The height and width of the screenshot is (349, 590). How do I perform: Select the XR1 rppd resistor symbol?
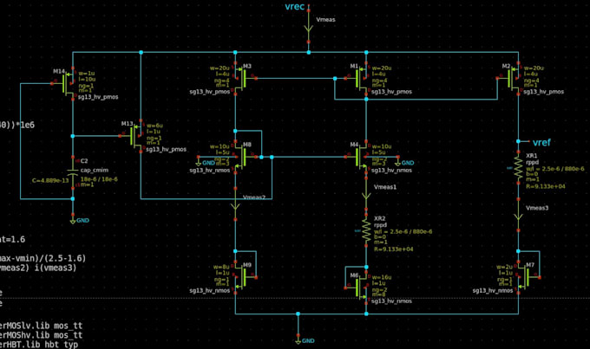(x=519, y=167)
